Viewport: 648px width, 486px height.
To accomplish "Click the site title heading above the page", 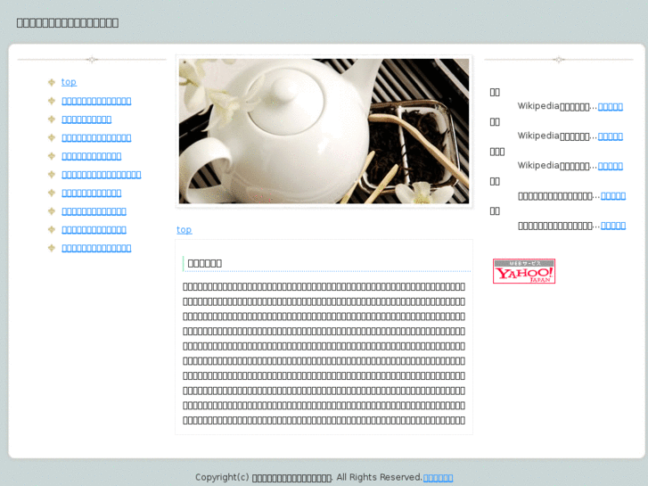I will (x=68, y=23).
